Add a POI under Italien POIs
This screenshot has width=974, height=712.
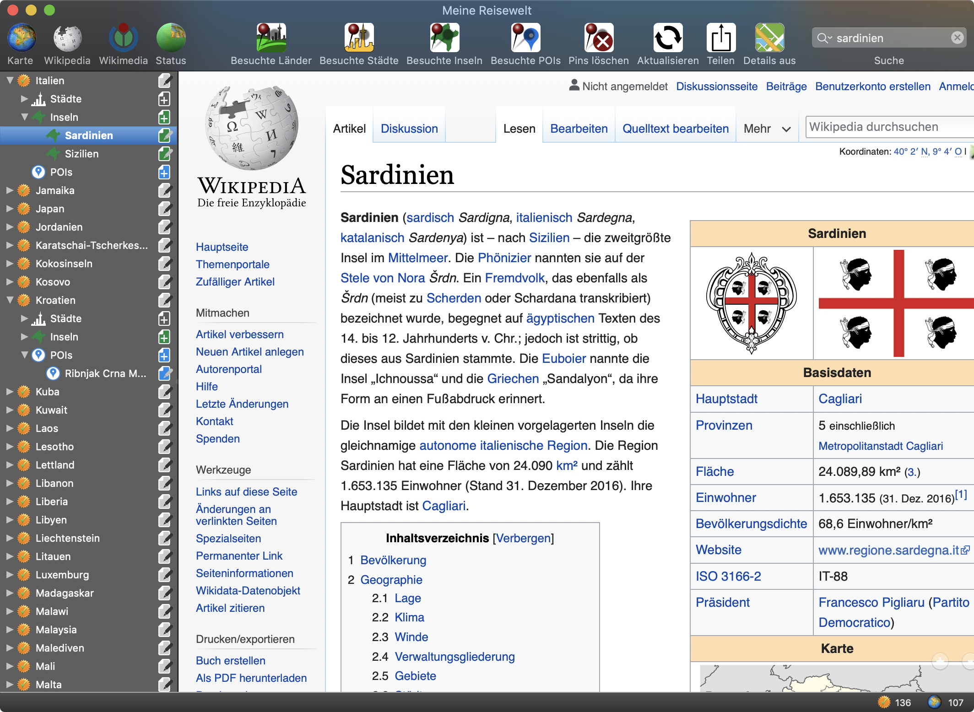[x=164, y=173]
